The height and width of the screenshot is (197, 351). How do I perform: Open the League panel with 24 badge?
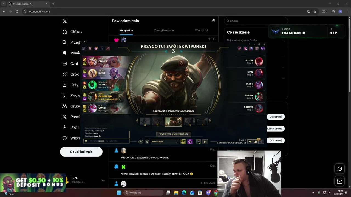pos(256,141)
